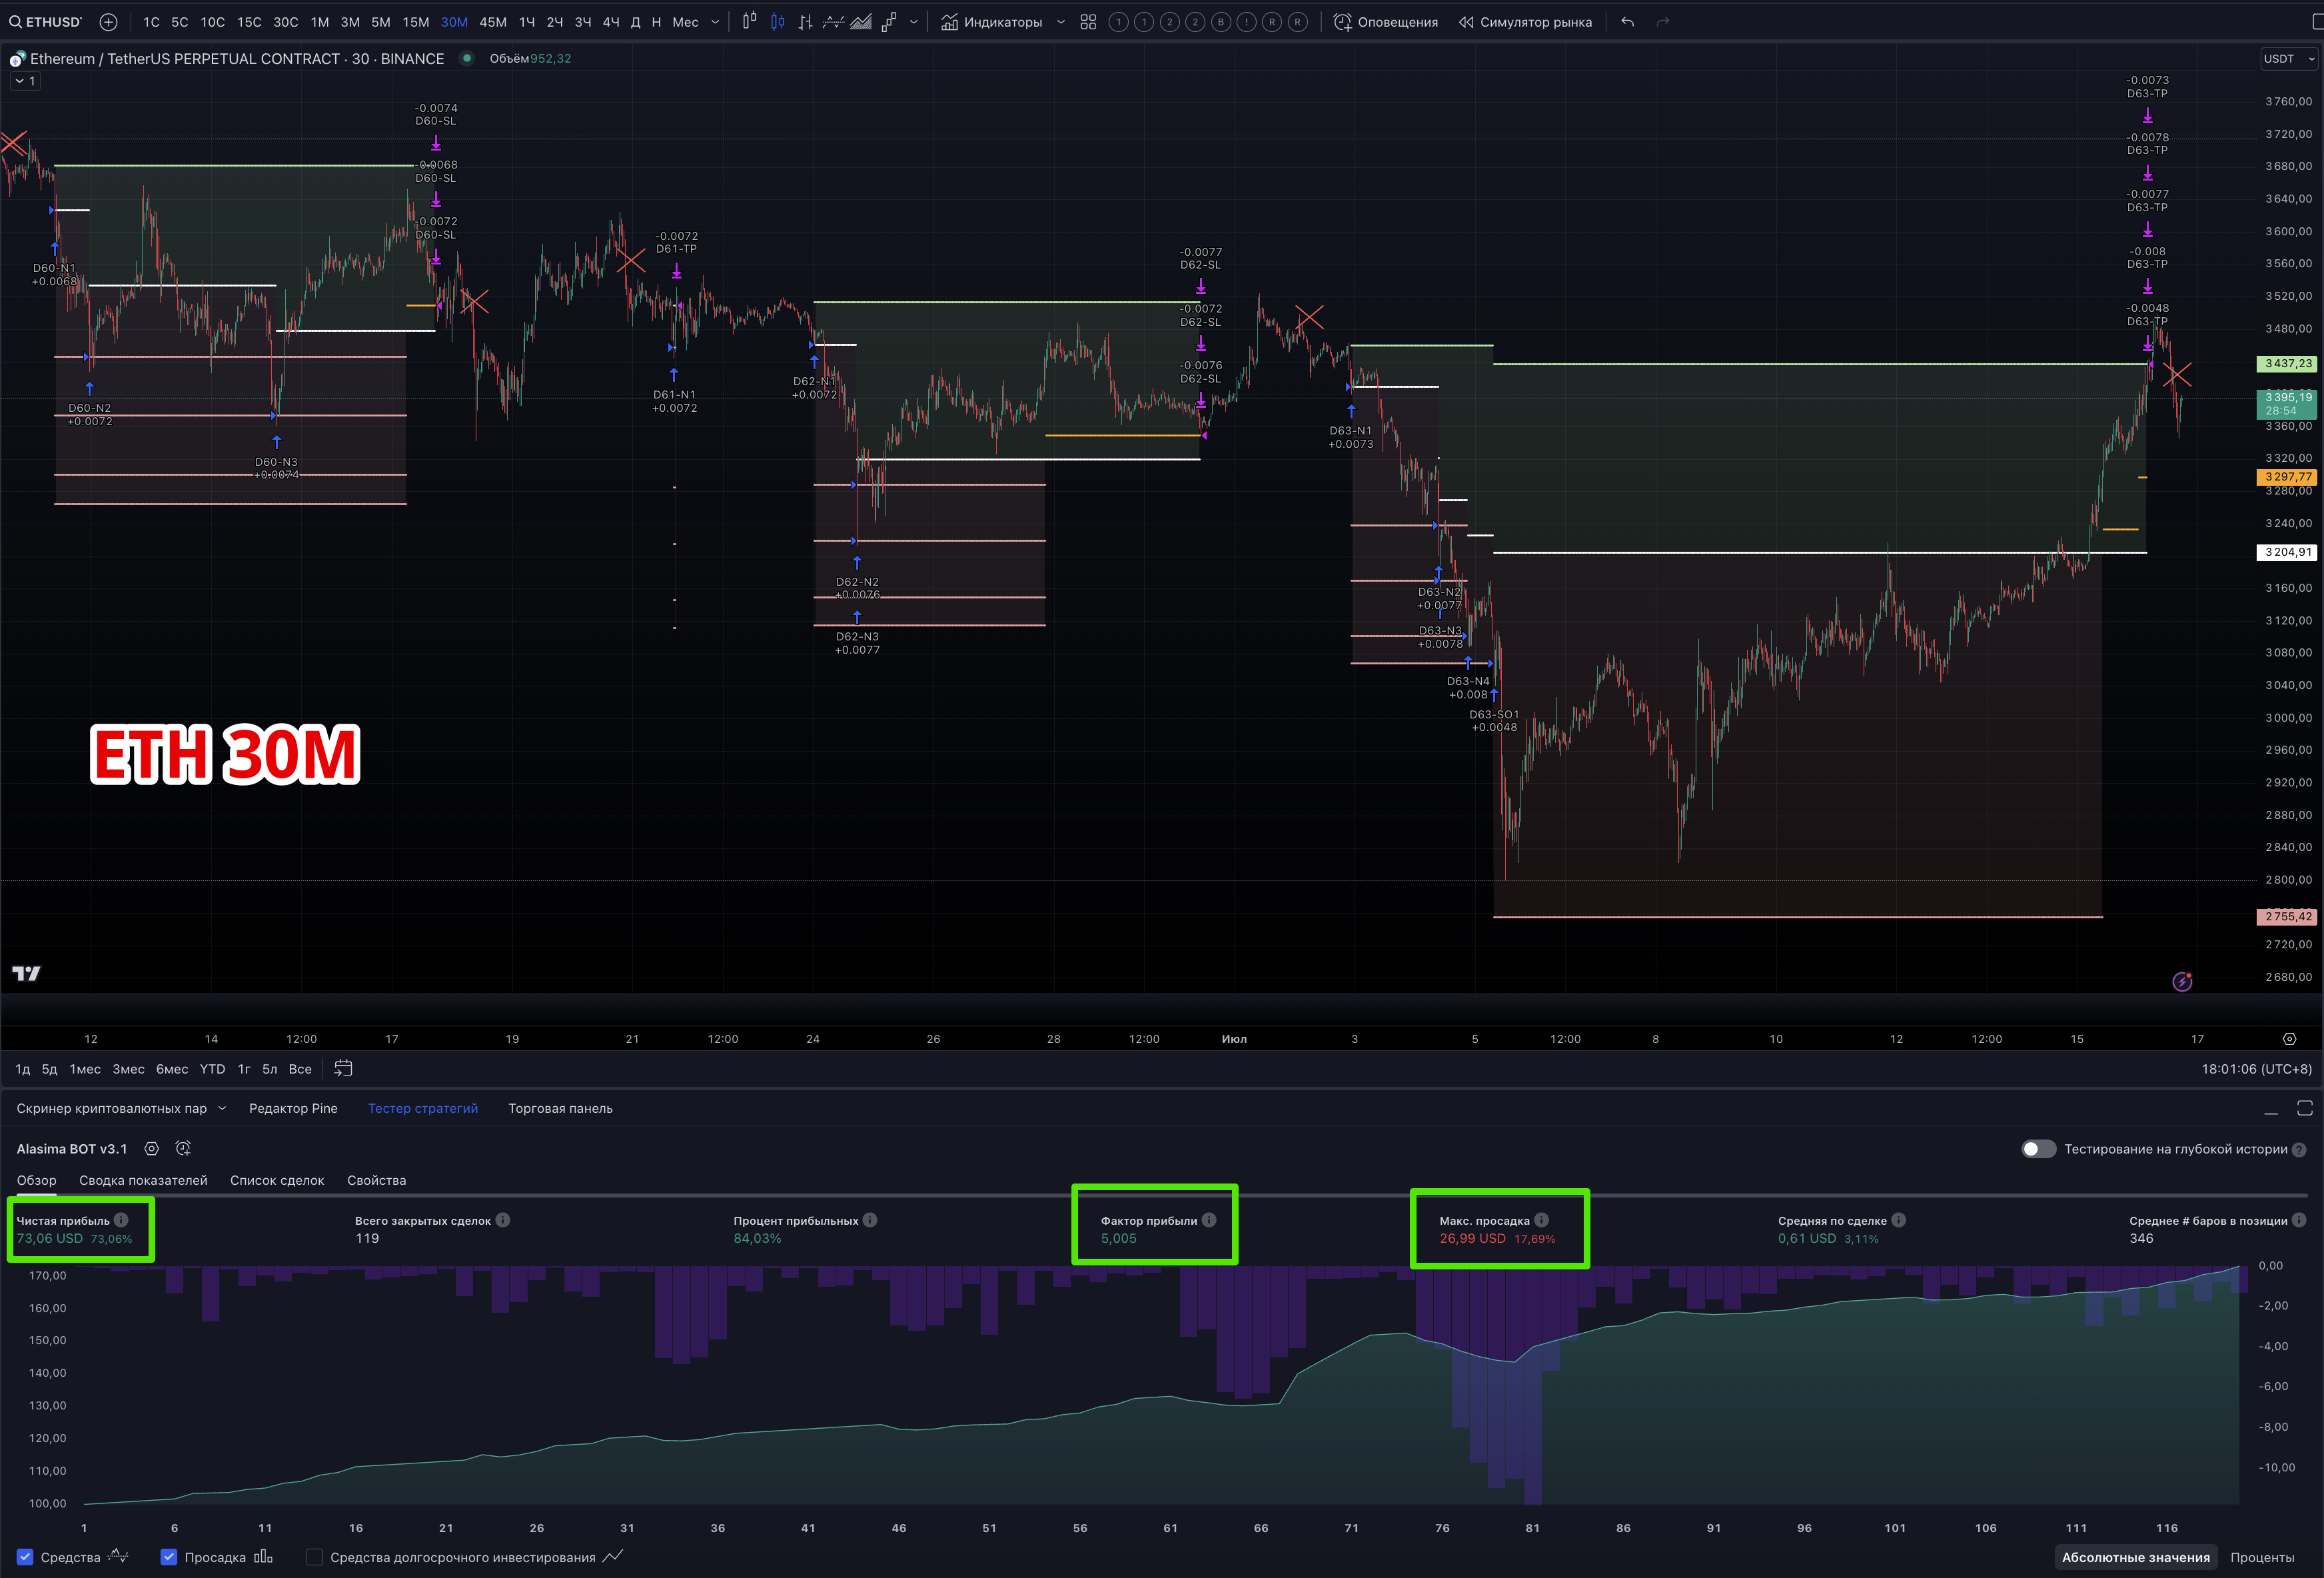Select the 45M timeframe

pos(493,22)
